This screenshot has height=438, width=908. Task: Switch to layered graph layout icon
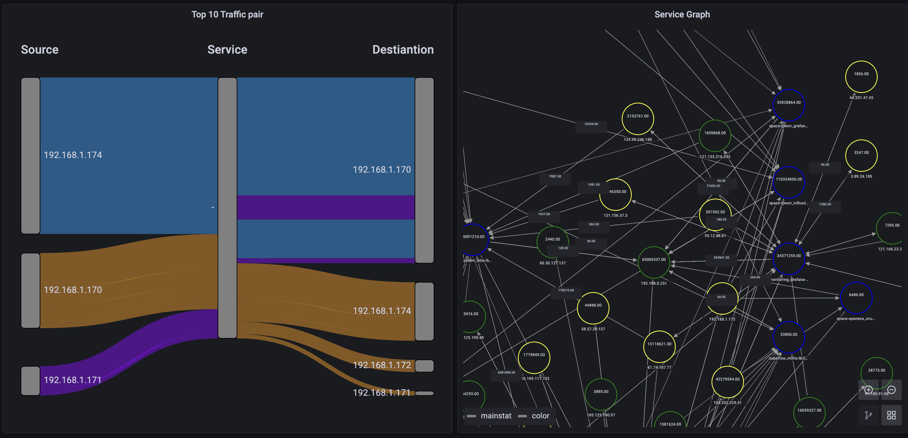click(868, 415)
